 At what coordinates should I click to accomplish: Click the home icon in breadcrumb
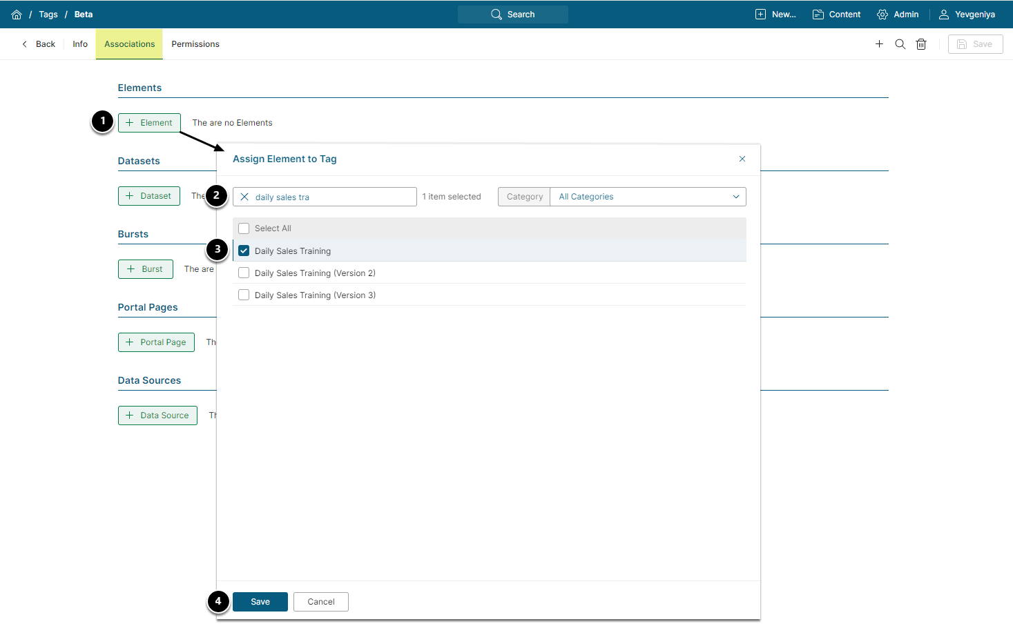(x=17, y=14)
